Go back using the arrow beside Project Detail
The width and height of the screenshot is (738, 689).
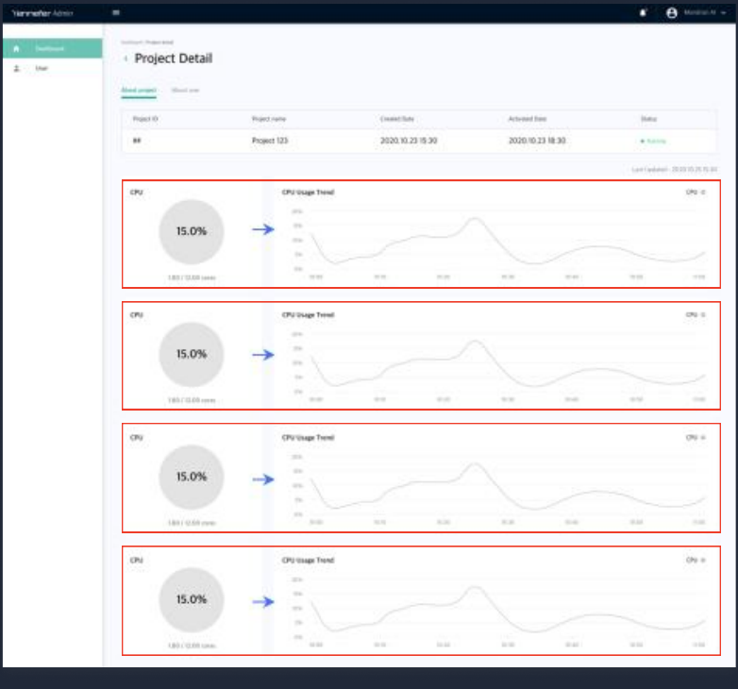[126, 59]
